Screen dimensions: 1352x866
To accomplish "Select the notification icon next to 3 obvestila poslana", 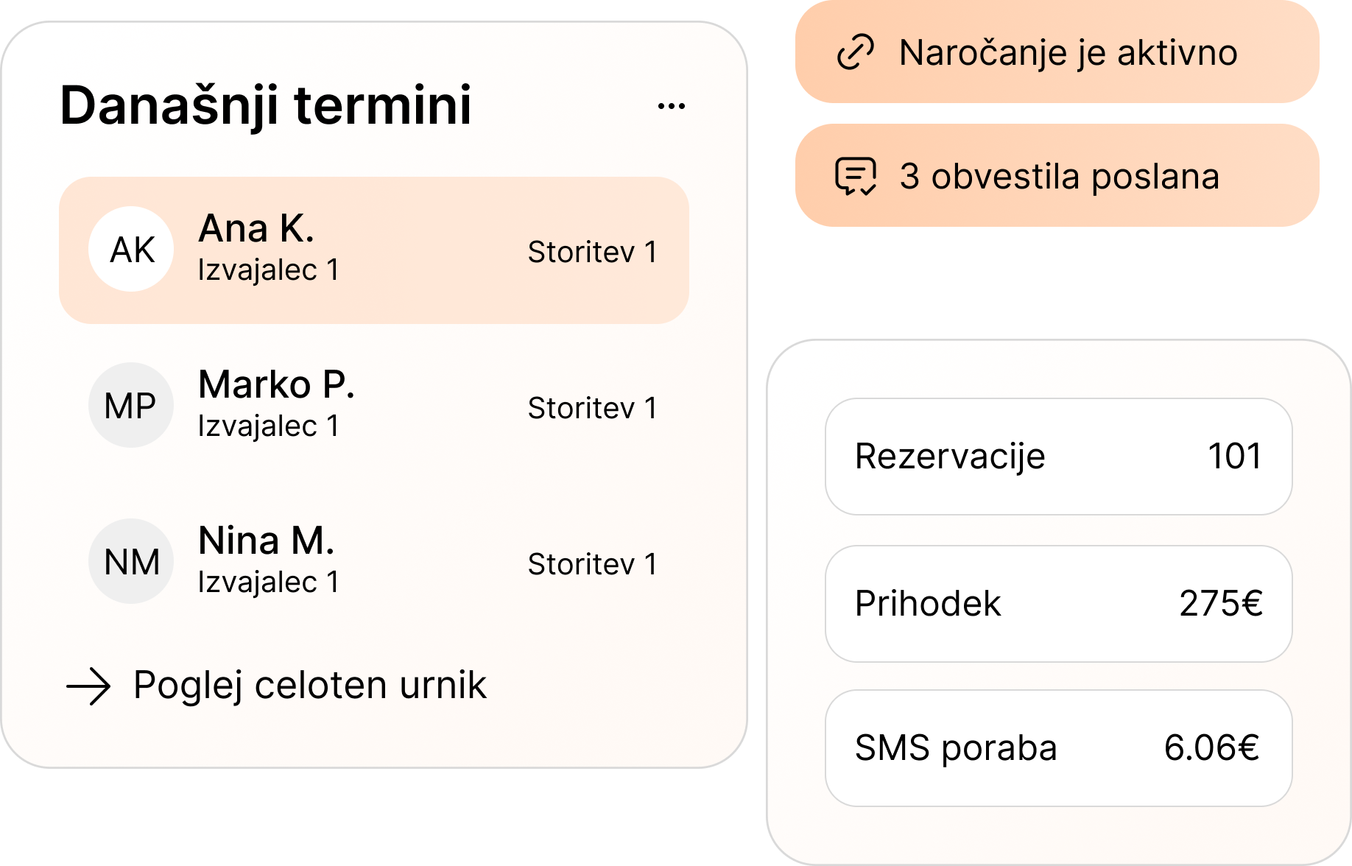I will [x=856, y=177].
